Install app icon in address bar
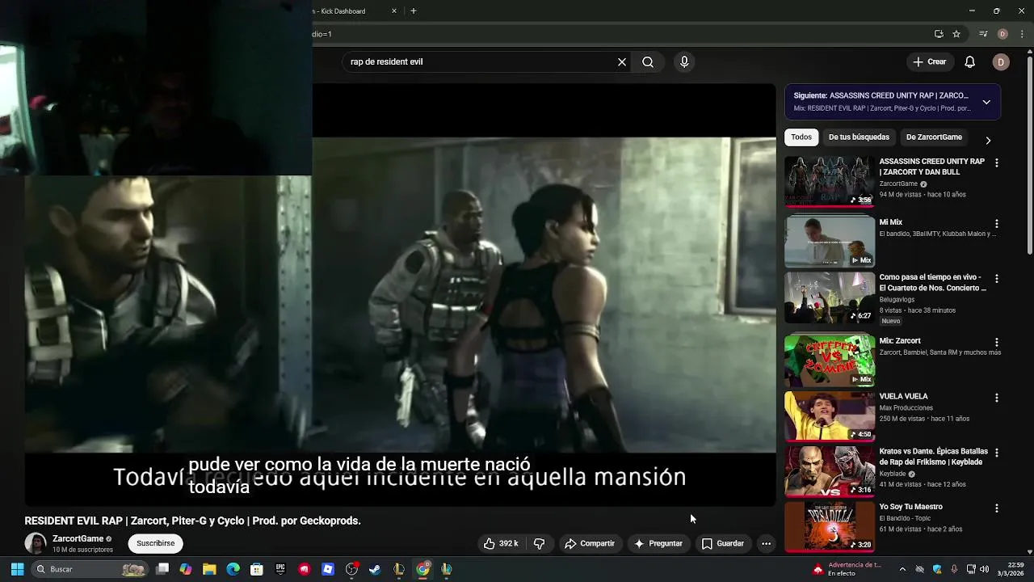The height and width of the screenshot is (582, 1034). point(939,34)
